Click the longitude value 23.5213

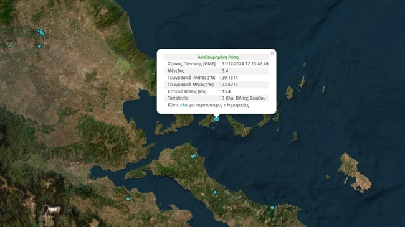tap(230, 85)
